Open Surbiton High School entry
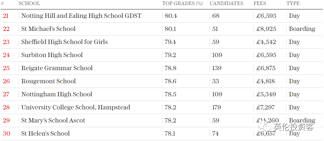The height and width of the screenshot is (141, 324). tap(52, 55)
